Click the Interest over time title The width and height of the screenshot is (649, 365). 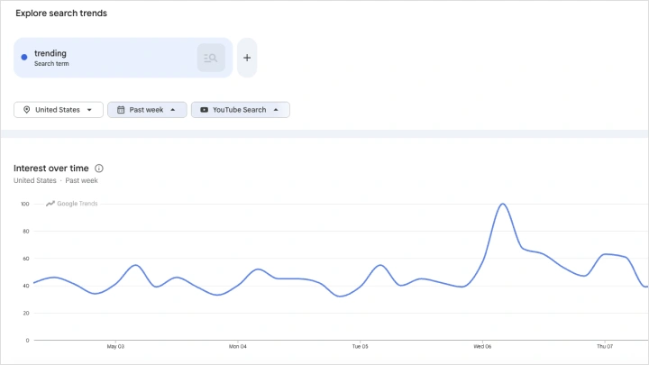pos(50,169)
